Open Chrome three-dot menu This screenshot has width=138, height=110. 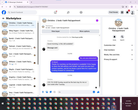[136, 7]
